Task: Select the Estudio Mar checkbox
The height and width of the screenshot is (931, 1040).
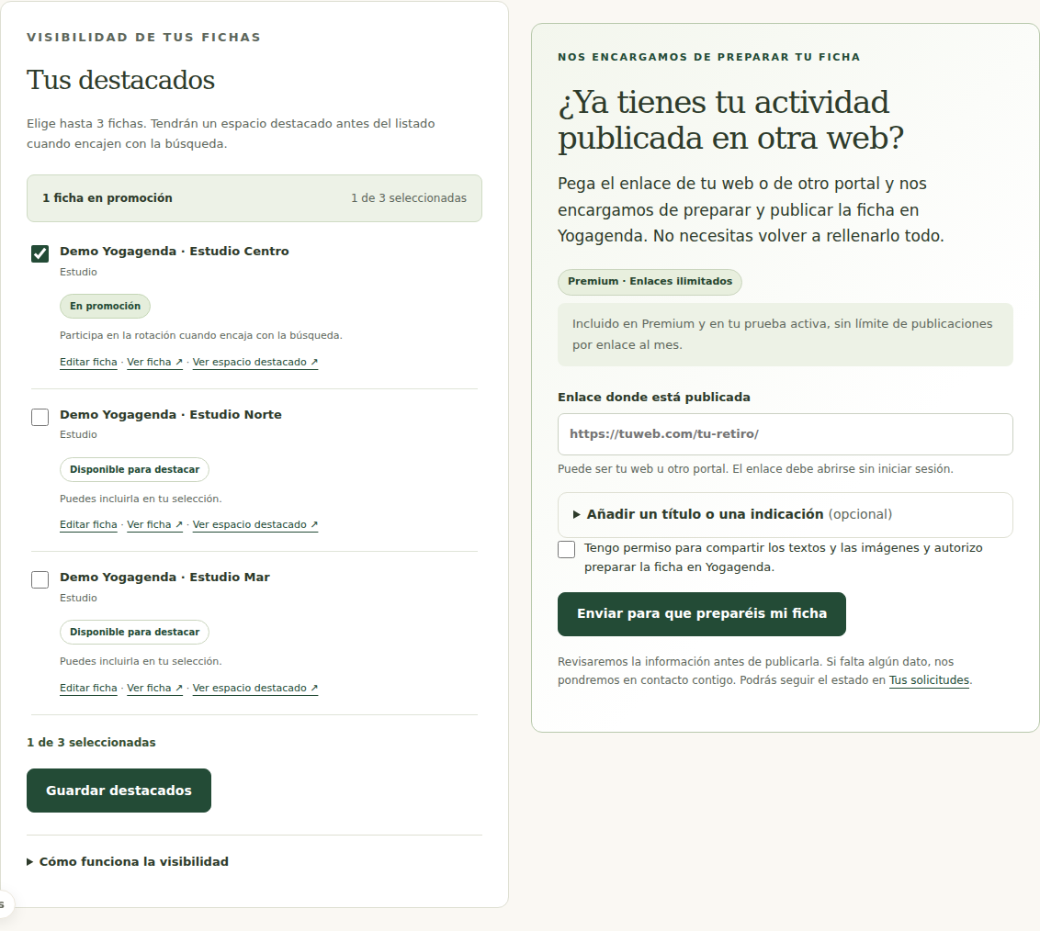Action: (40, 579)
